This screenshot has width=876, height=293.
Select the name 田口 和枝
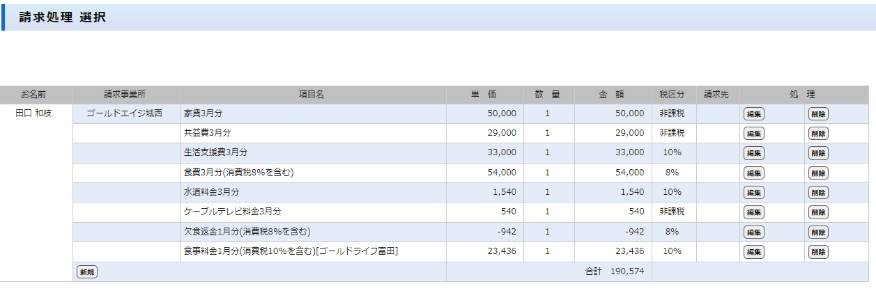click(33, 113)
